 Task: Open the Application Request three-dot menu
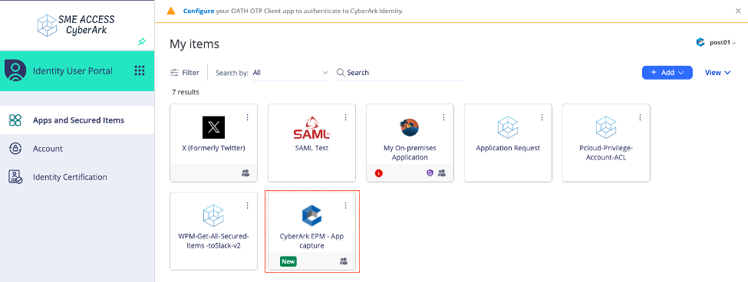pyautogui.click(x=542, y=117)
